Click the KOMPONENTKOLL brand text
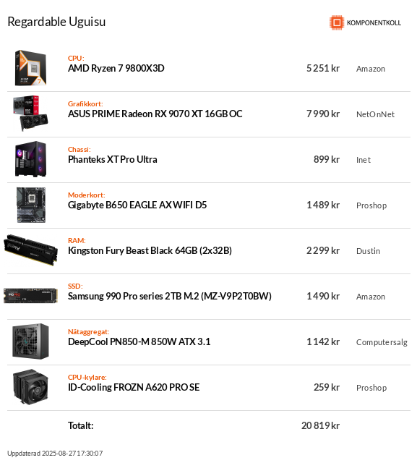This screenshot has width=417, height=463. click(x=374, y=22)
